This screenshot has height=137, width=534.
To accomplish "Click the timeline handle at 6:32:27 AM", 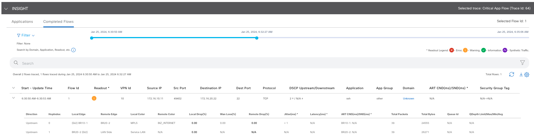I will pos(257,38).
